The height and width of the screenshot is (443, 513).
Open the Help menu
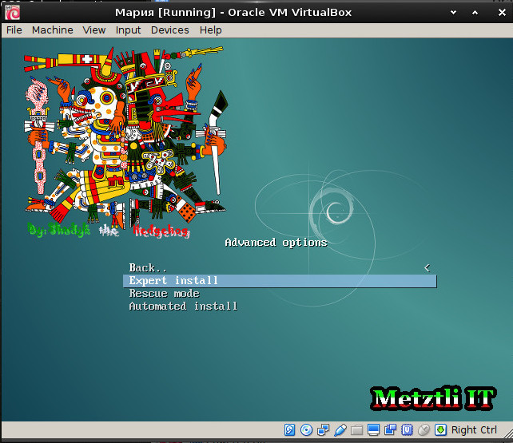tap(211, 30)
